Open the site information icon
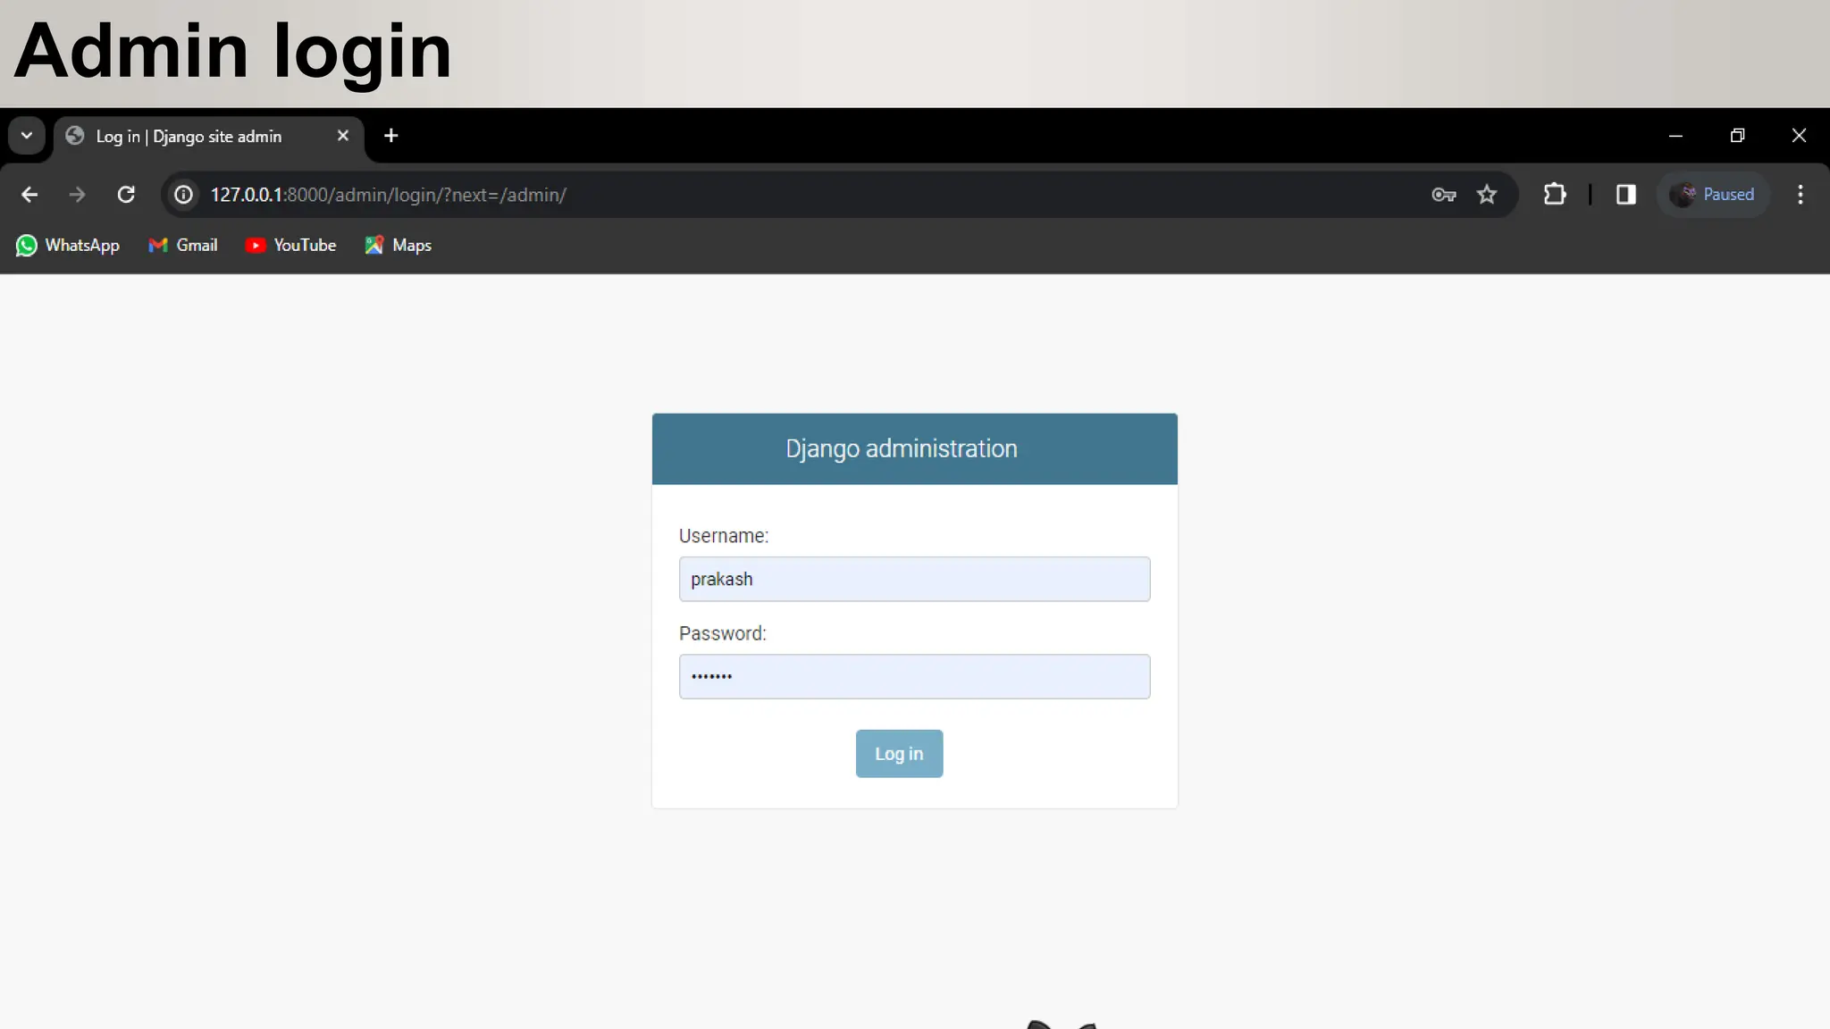Screen dimensions: 1830x1029 click(183, 195)
